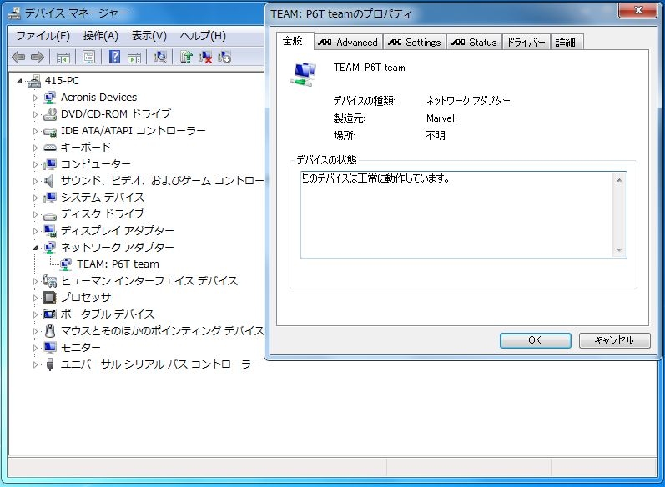Click the TEAM: P6T team adapter tree icon

click(66, 264)
